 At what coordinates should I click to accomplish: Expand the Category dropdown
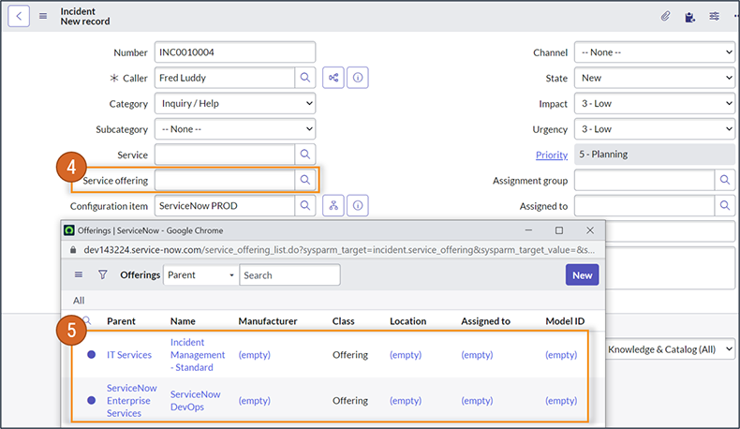click(235, 103)
